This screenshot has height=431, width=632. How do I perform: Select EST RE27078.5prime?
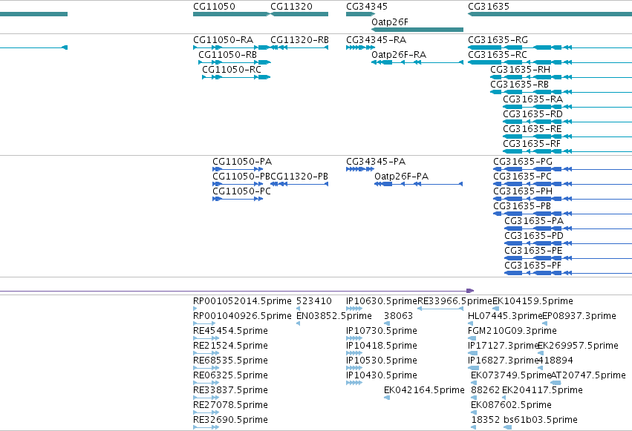tap(206, 412)
